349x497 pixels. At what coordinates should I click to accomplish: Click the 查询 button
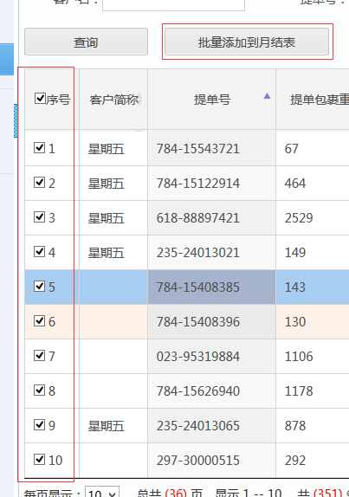click(x=86, y=42)
